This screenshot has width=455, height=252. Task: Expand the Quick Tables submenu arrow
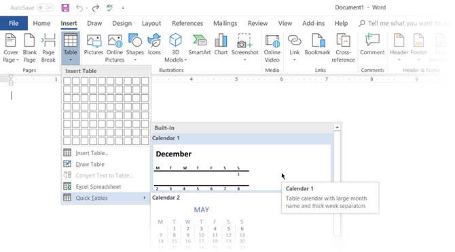(145, 198)
